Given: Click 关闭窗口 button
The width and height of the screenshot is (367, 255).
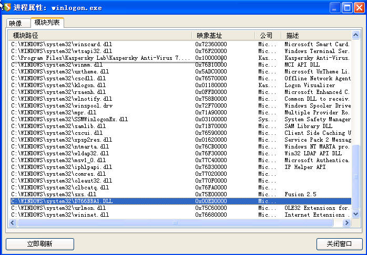Looking at the screenshot, I should coord(339,244).
